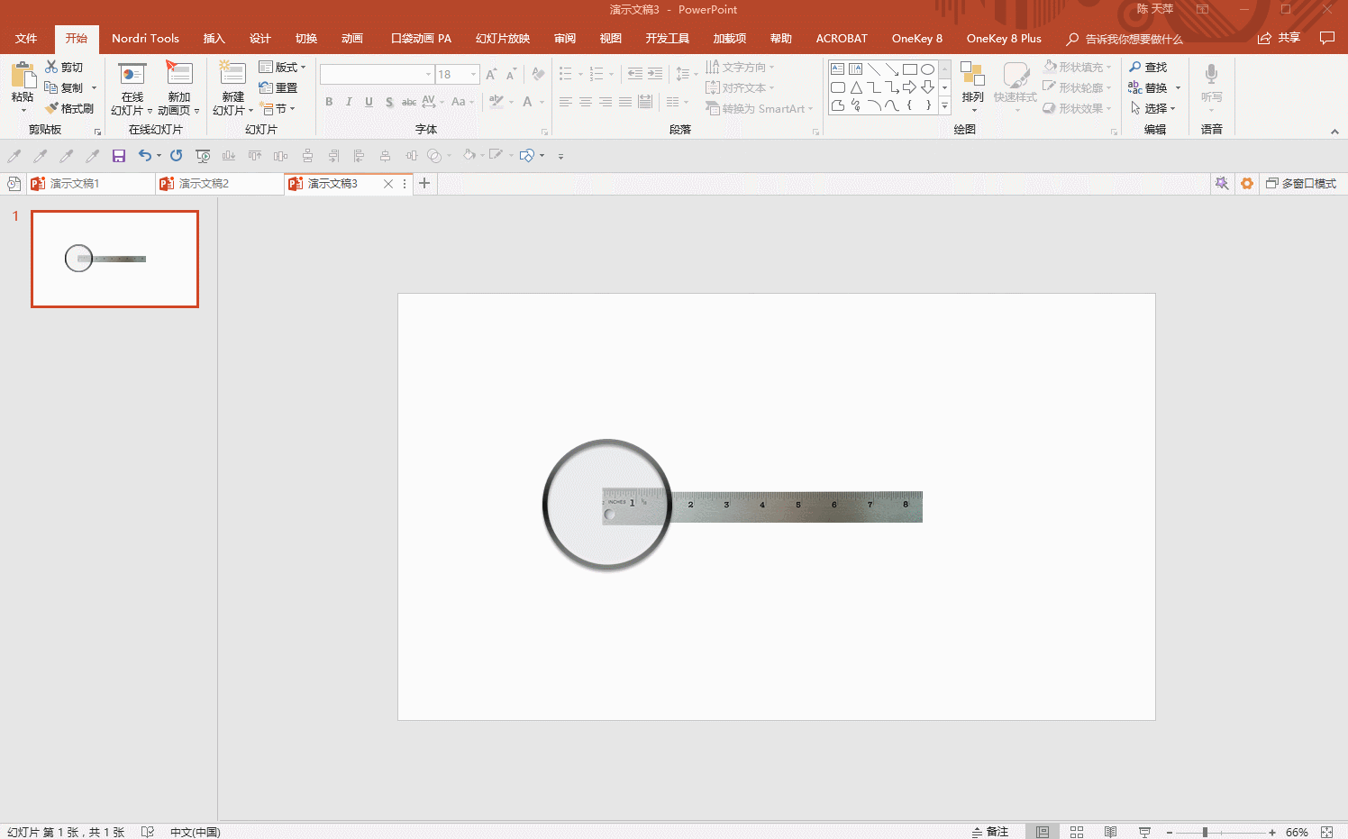The width and height of the screenshot is (1348, 839).
Task: Open the Insert (插入) ribbon tab
Action: tap(214, 39)
